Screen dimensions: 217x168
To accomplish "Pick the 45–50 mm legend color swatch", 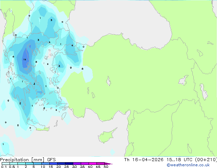I will click(101, 164).
